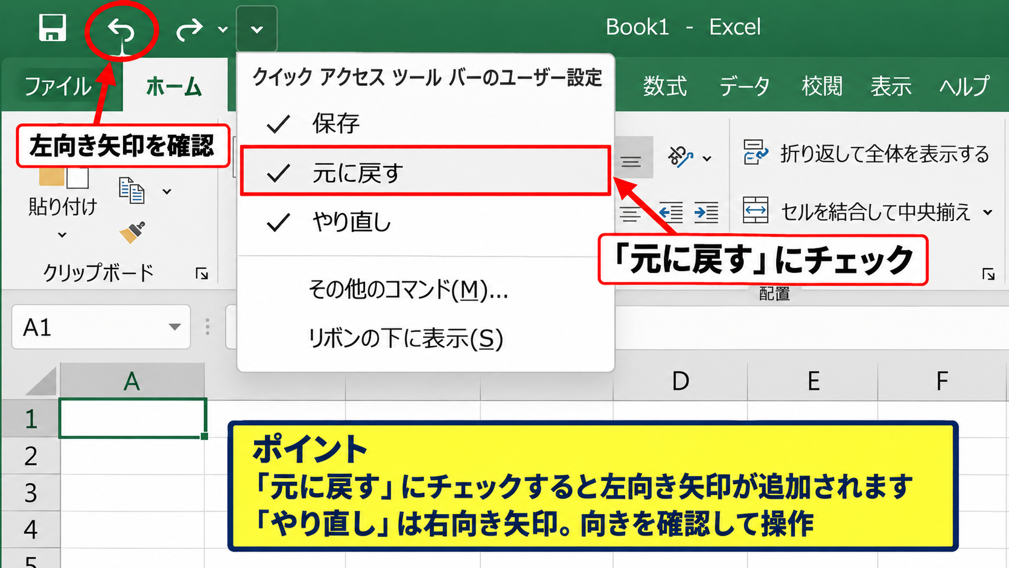Click the Format Painter brush icon
The image size is (1009, 568).
[132, 232]
